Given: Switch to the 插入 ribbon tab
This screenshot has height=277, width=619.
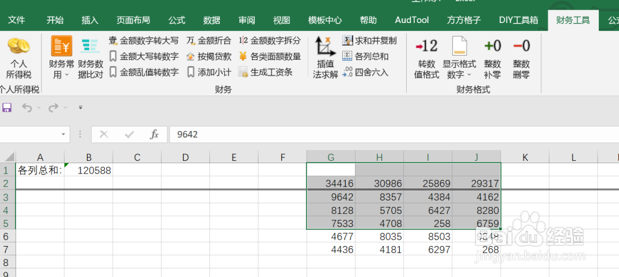Looking at the screenshot, I should point(90,20).
